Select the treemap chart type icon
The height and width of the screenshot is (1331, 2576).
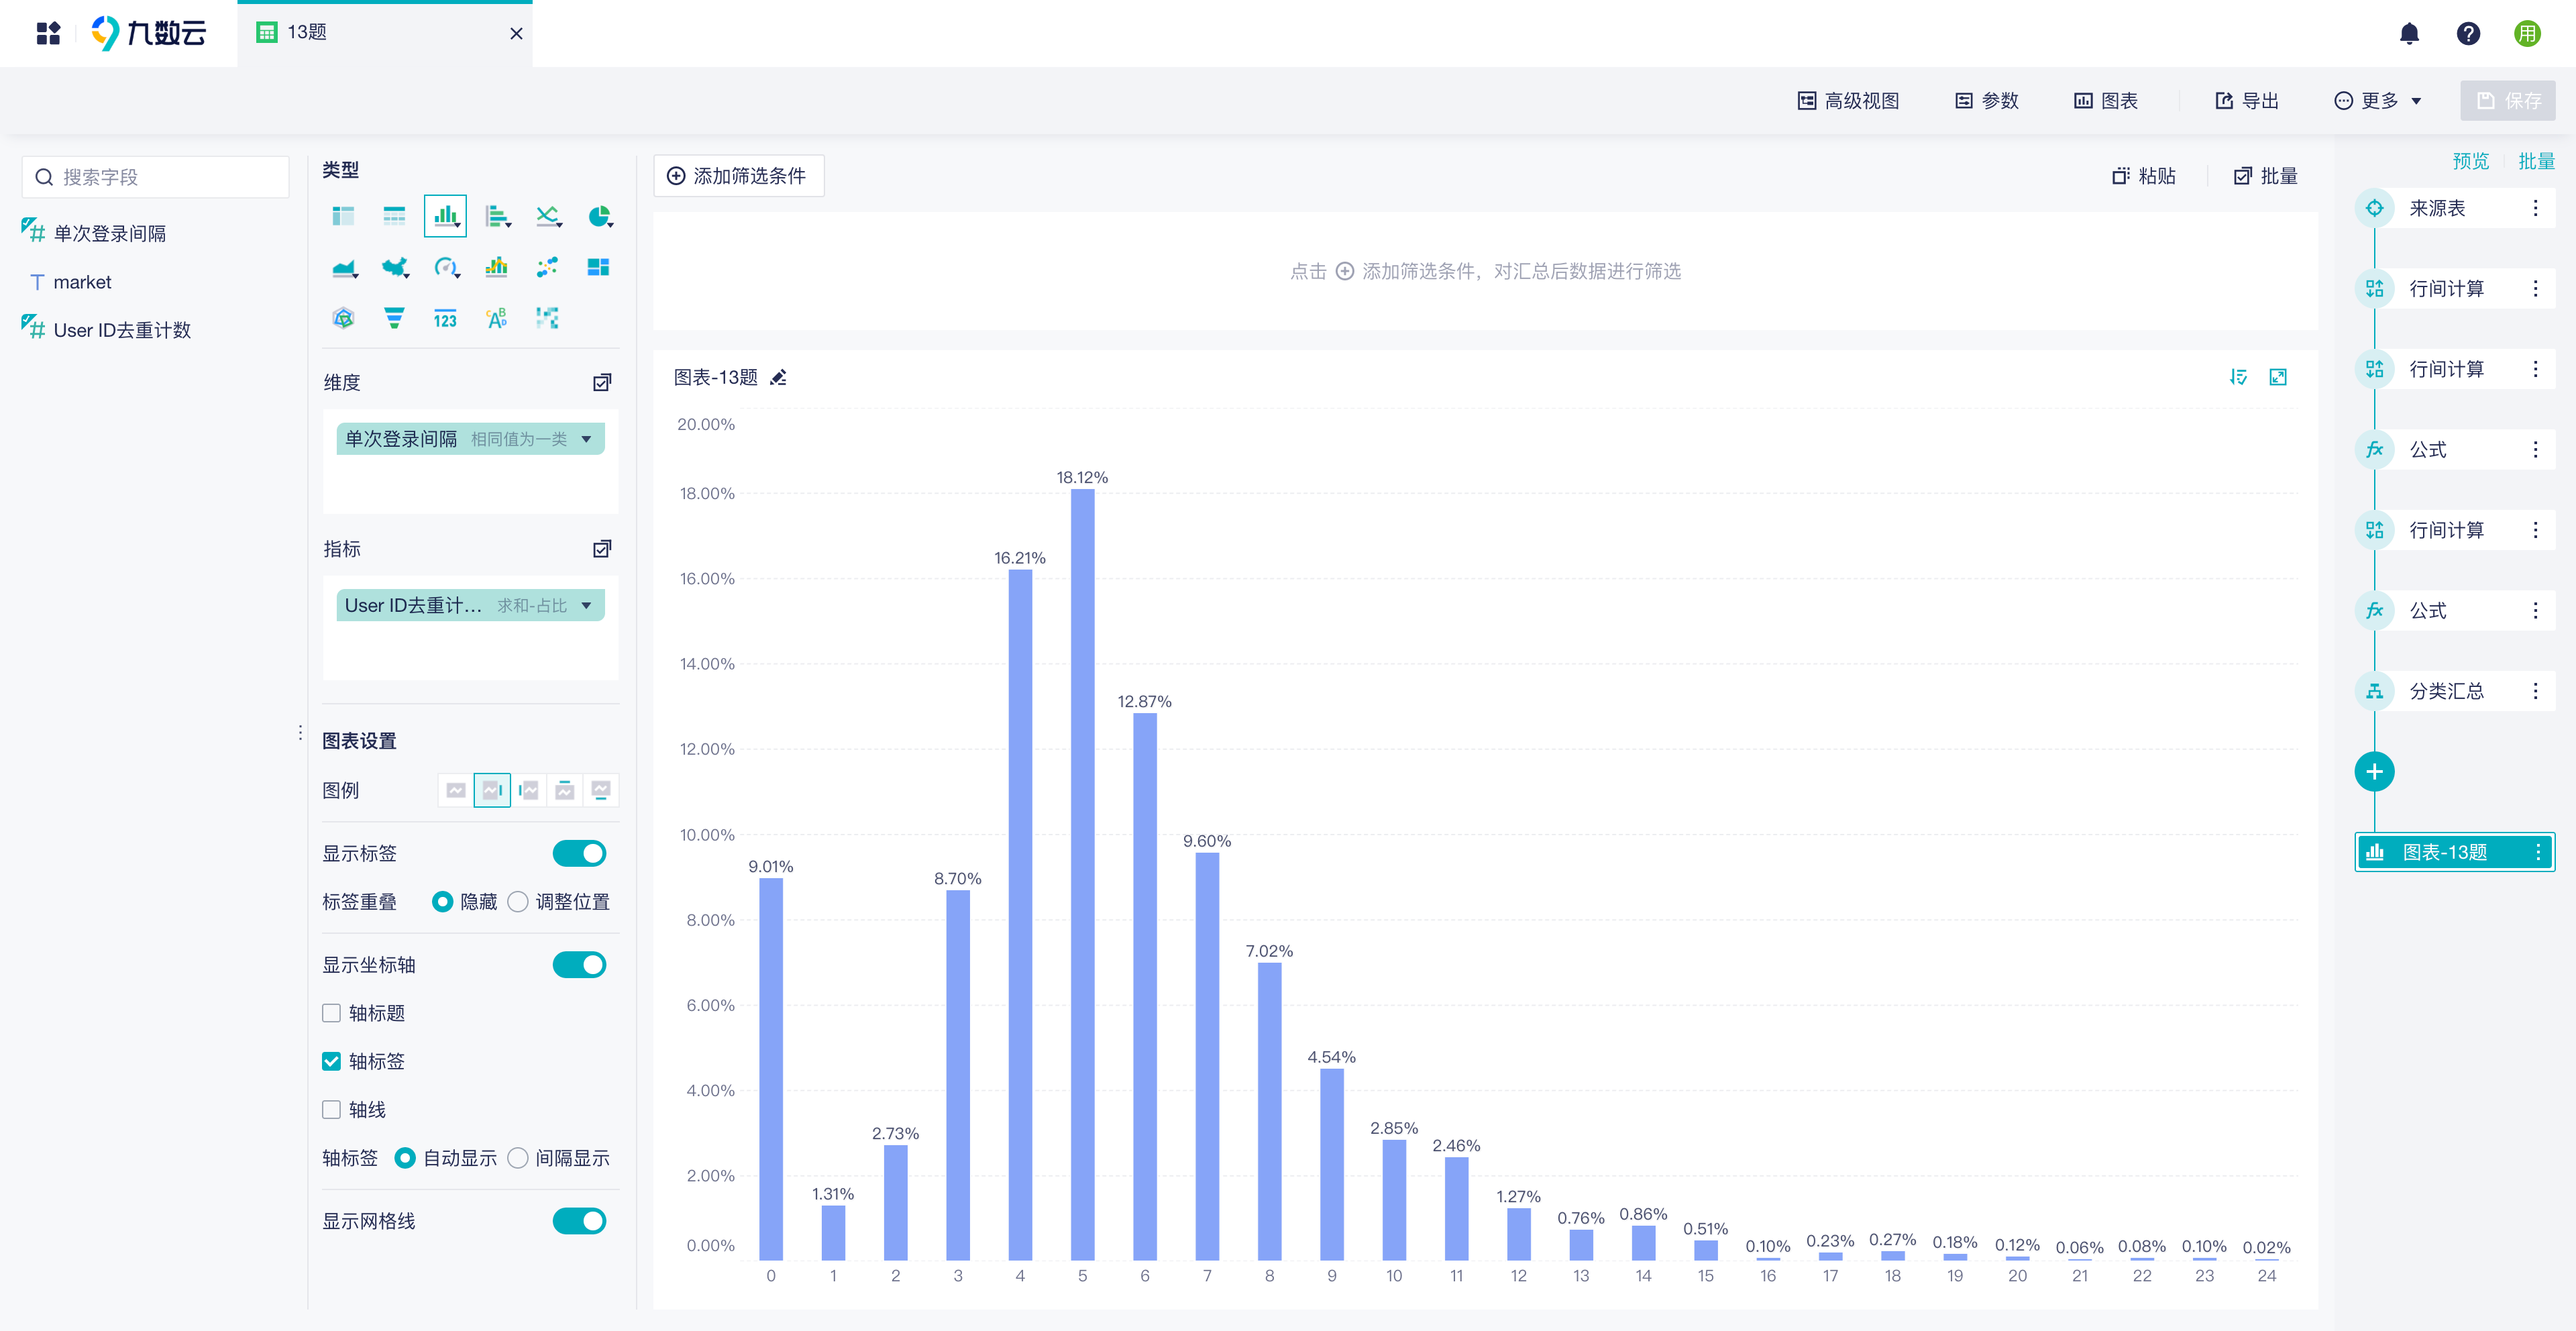[598, 267]
